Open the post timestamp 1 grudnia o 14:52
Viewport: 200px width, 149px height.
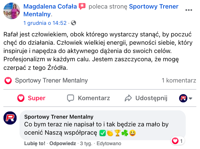(45, 23)
